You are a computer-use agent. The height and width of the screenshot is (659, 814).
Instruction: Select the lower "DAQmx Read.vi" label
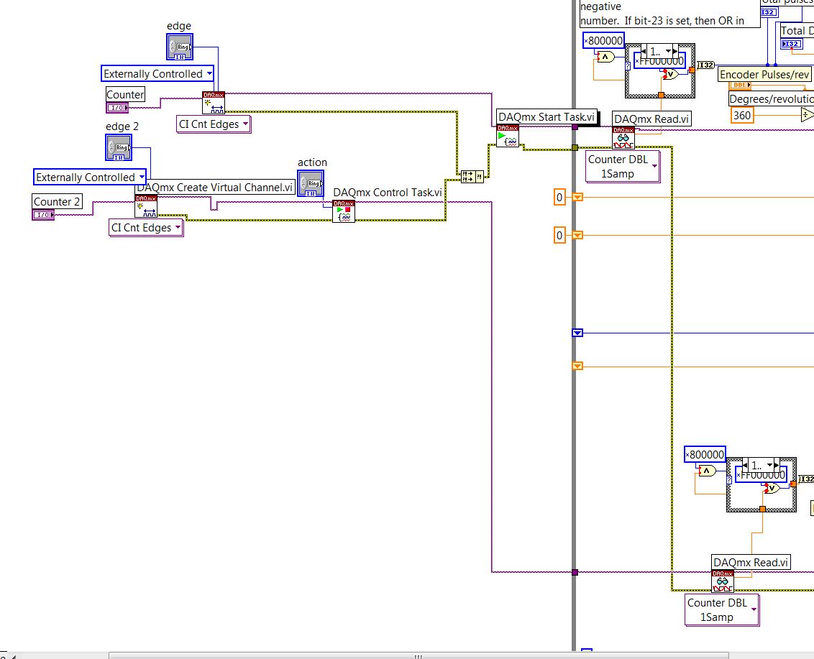tap(751, 563)
